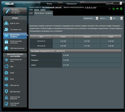
Task: Click the Выход logout button
Action: click(49, 4)
